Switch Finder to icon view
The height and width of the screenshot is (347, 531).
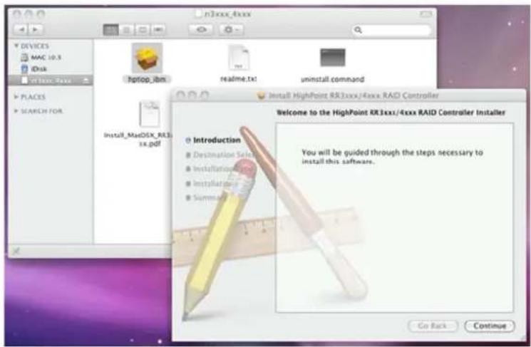coord(110,30)
